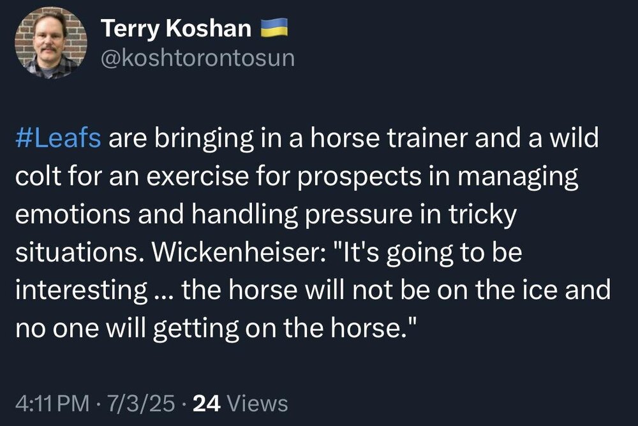Click the "Views" label in the footer

click(257, 403)
